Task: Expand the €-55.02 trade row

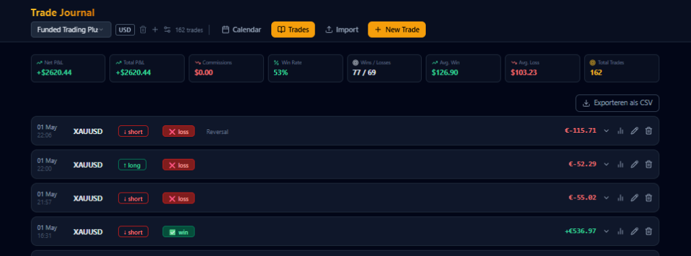Action: [x=607, y=198]
